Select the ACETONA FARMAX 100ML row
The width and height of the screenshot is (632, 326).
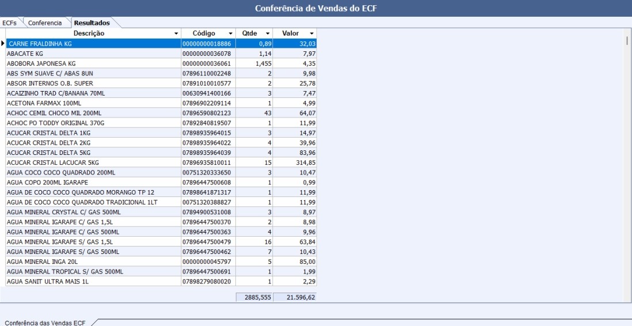[x=92, y=103]
